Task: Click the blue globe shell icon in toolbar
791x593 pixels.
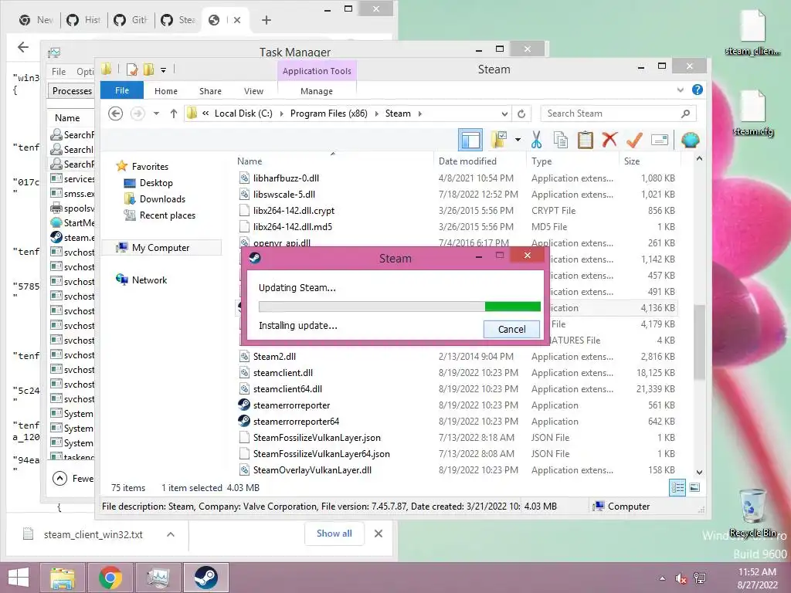Action: pos(690,140)
